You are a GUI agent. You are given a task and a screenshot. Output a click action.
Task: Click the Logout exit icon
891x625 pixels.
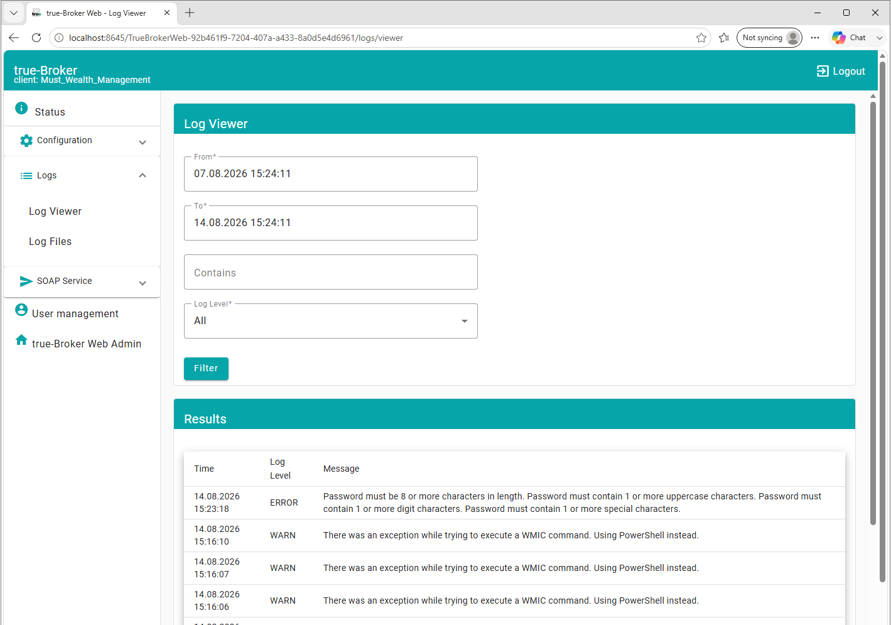point(823,71)
